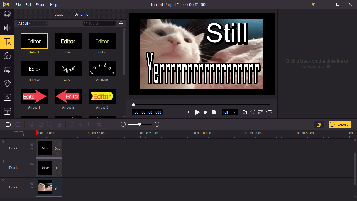This screenshot has width=357, height=201.
Task: Select the gif clip on Track 2
Action: (49, 187)
